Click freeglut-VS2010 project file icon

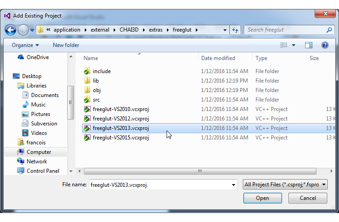point(87,109)
